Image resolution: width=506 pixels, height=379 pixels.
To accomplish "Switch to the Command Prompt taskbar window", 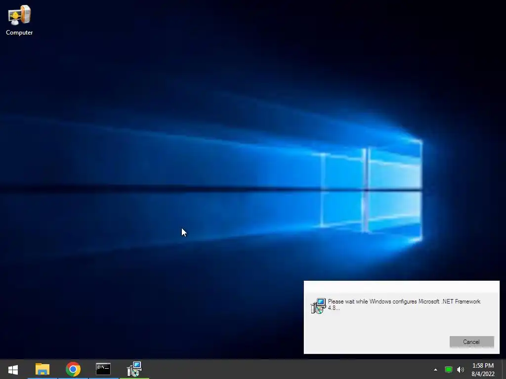I will point(103,369).
